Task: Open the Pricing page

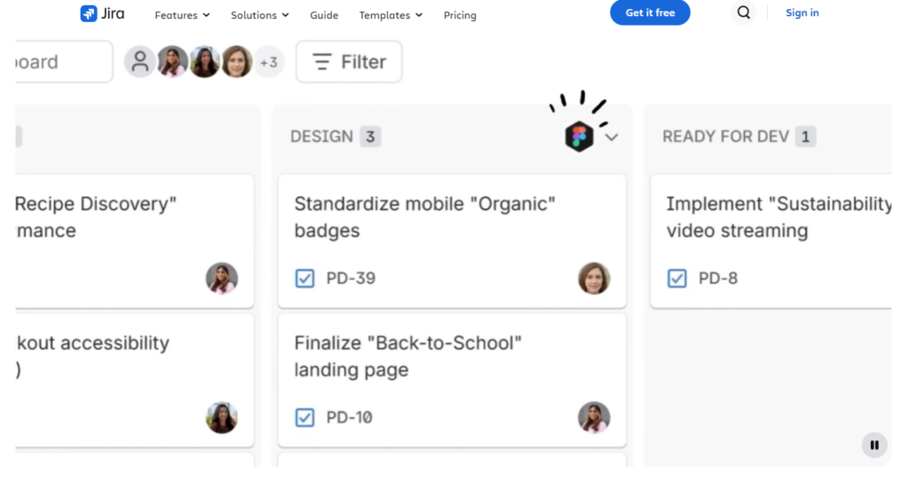Action: (x=460, y=15)
